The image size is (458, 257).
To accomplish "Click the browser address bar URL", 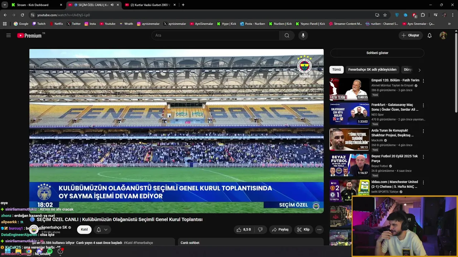I will click(x=63, y=15).
